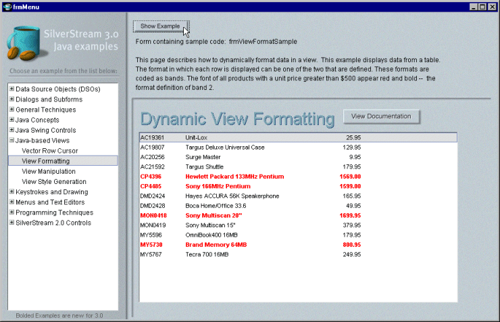The image size is (500, 322).
Task: Click product code AC20256
Action: coord(153,157)
